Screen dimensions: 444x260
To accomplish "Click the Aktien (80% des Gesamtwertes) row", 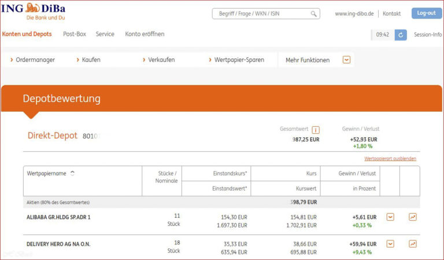I will 221,202.
